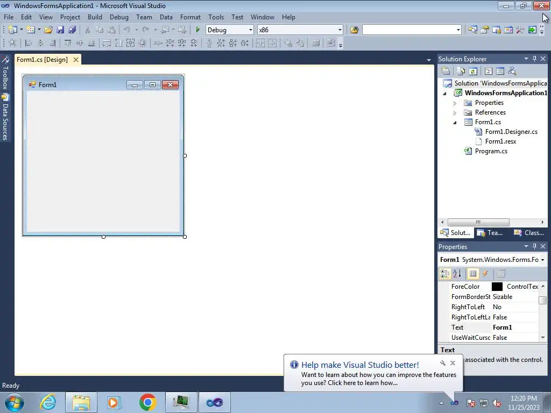Open the Tools menu
Screen dimensions: 551x413
(x=216, y=17)
